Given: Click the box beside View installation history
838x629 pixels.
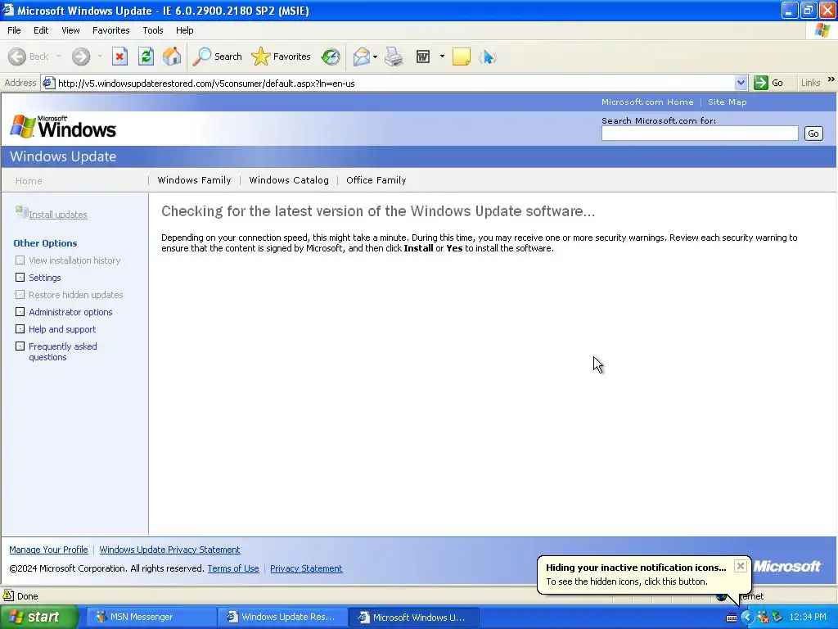Looking at the screenshot, I should [20, 260].
